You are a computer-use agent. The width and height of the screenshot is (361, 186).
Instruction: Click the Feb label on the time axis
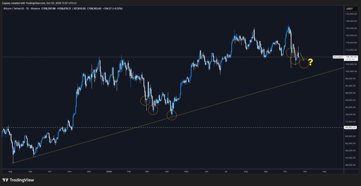click(128, 172)
